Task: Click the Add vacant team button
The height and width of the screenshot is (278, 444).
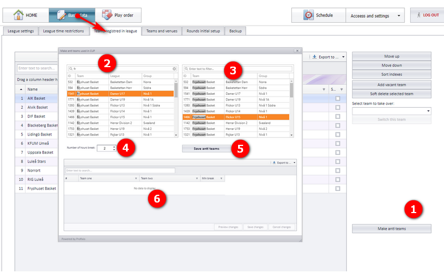Action: pos(392,85)
